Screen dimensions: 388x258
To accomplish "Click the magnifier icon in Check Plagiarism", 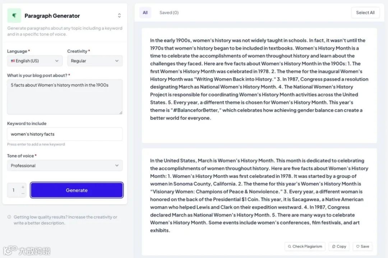I will (x=289, y=247).
